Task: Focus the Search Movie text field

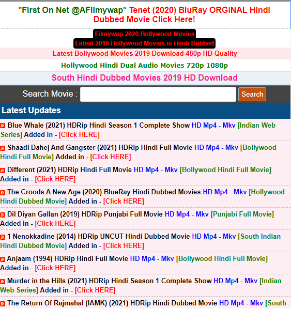Action: [158, 94]
